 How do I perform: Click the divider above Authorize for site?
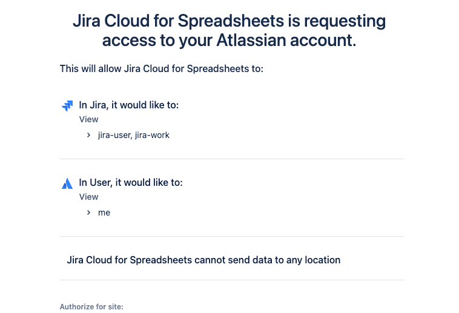232,280
